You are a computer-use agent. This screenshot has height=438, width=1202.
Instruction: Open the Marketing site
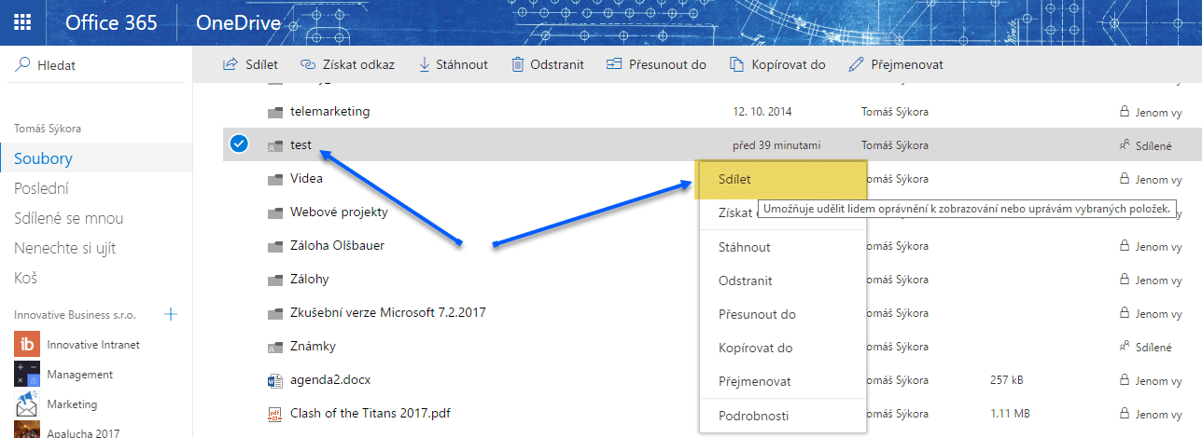point(73,404)
